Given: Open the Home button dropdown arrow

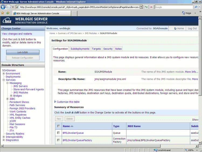Looking at the screenshot, I should (x=195, y=13).
